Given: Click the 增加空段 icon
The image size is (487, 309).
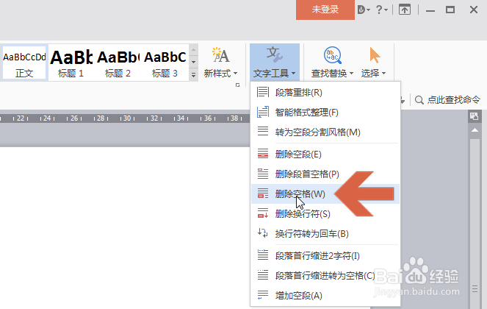Looking at the screenshot, I should coord(263,295).
